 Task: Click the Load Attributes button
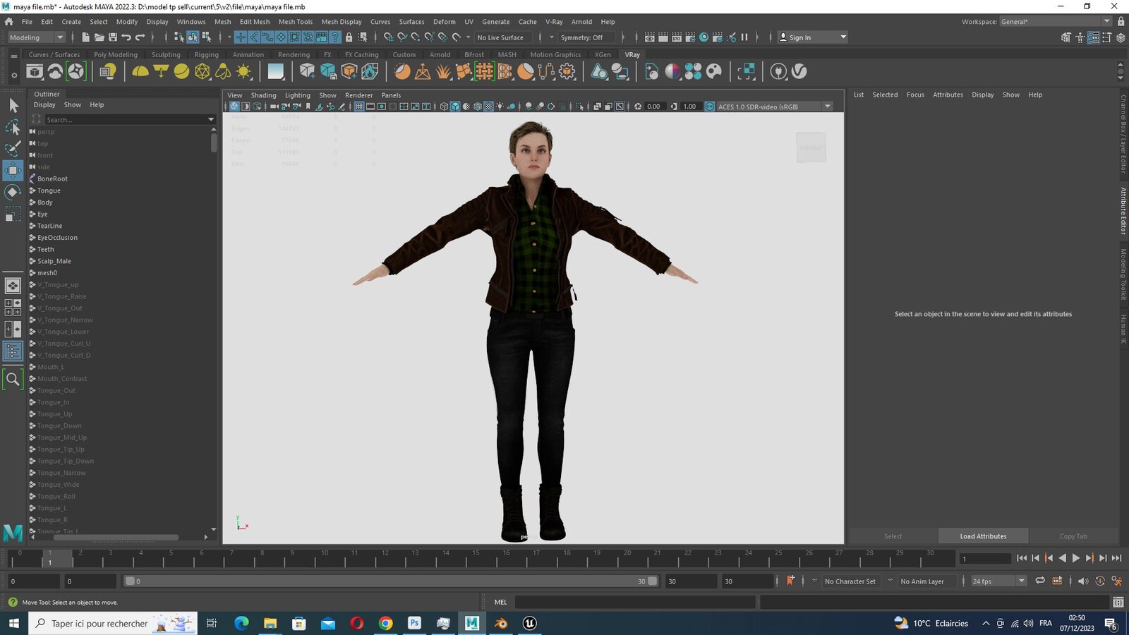(x=983, y=536)
